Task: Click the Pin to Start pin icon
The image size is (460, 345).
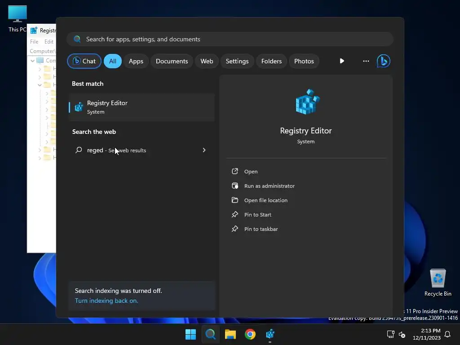Action: point(234,214)
